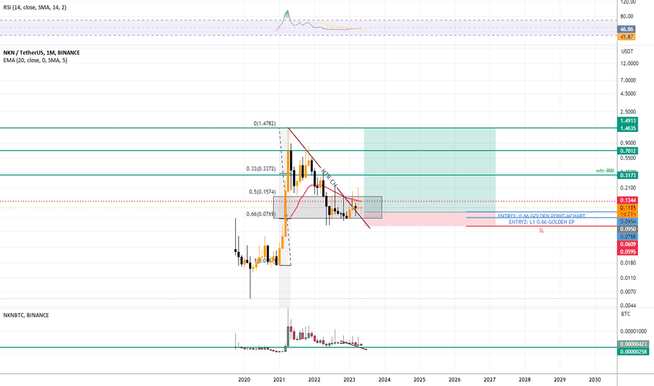Select the RSI value label 46.86
Image resolution: width=654 pixels, height=386 pixels.
(627, 29)
